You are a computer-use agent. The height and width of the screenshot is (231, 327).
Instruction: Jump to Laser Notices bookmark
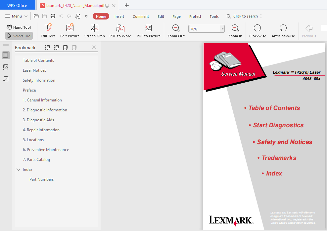pos(34,70)
